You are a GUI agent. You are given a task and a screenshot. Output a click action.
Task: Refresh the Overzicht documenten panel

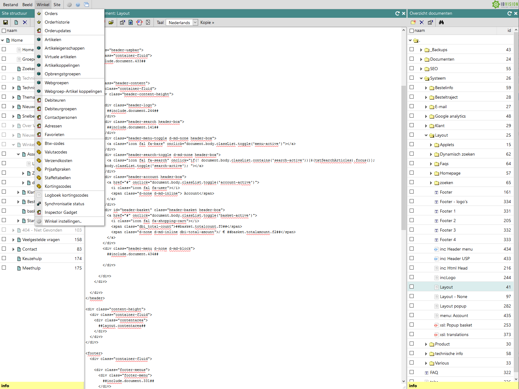point(510,13)
